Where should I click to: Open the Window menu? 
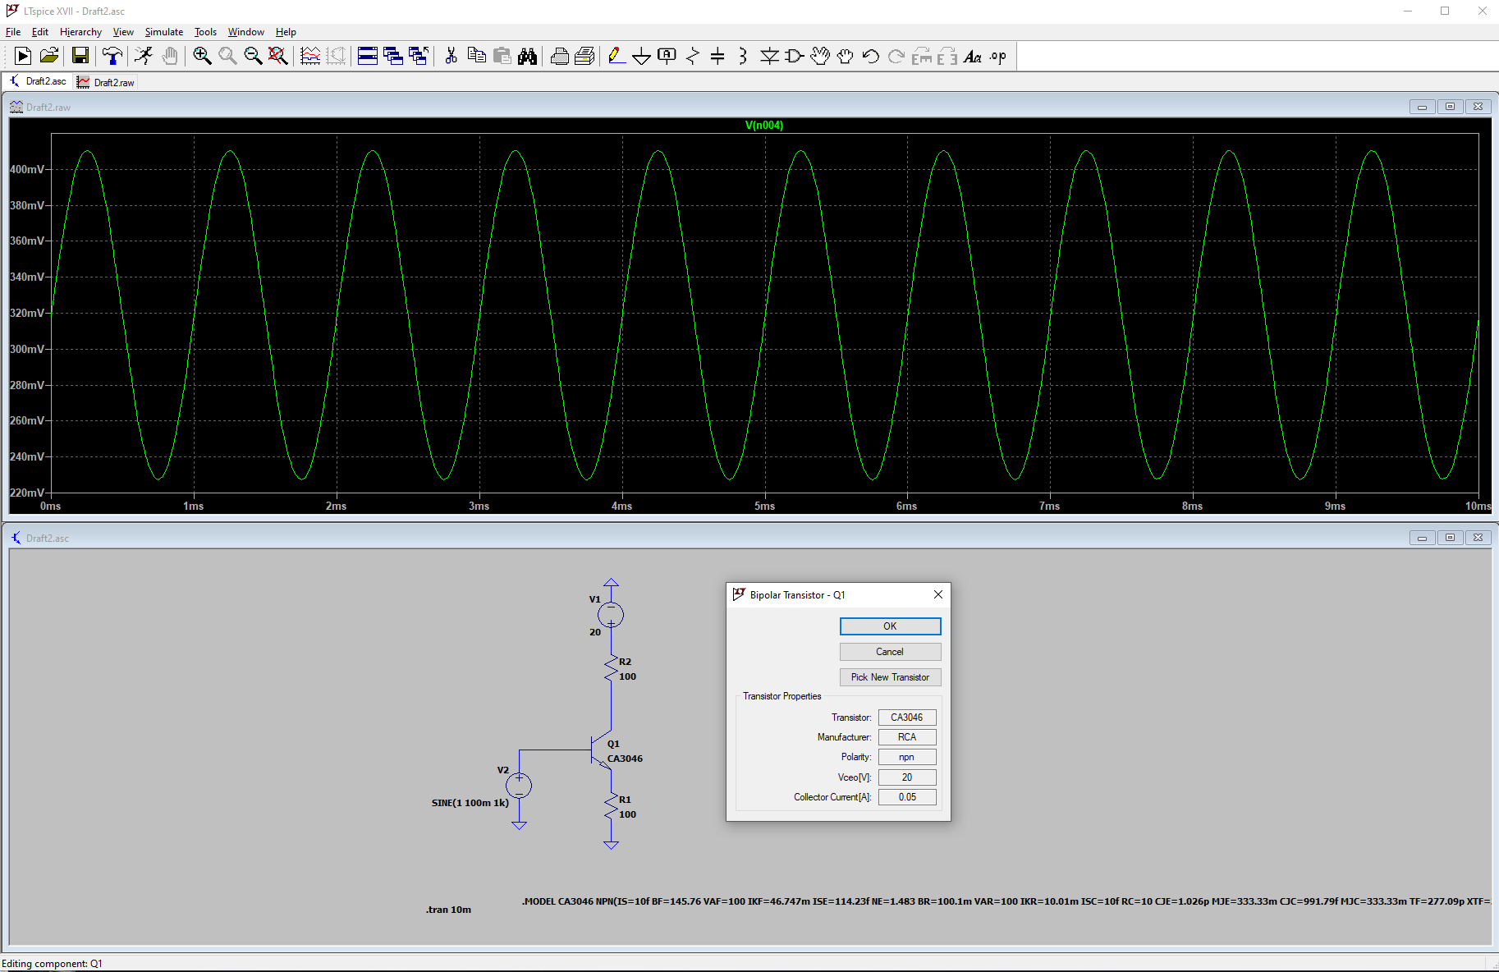[245, 32]
